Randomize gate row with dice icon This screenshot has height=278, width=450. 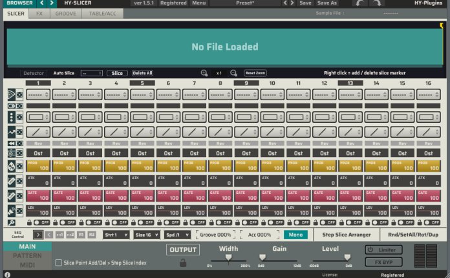point(19,196)
